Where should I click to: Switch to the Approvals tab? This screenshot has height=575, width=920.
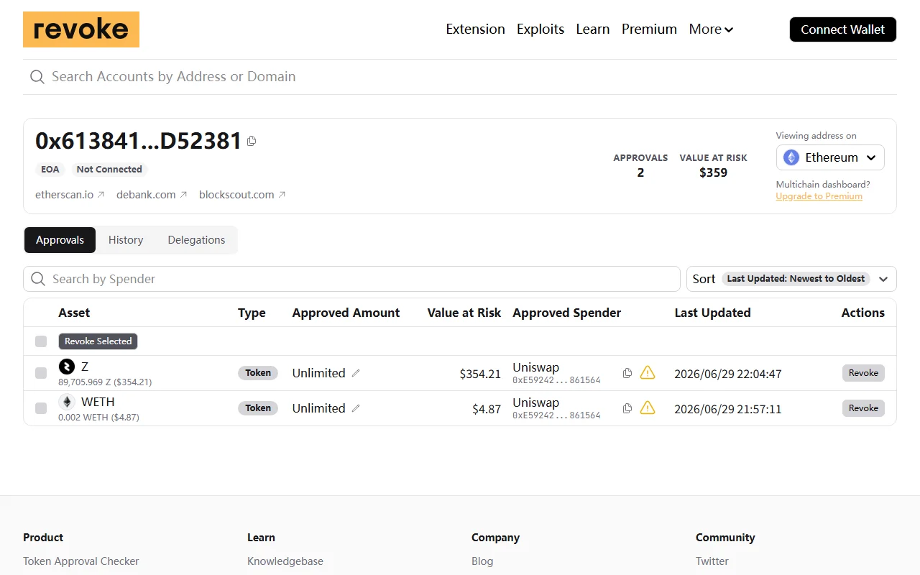(x=60, y=240)
